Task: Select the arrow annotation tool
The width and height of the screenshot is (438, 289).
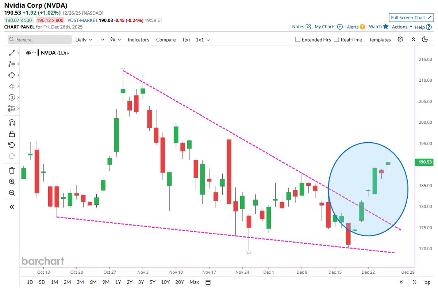Action: click(11, 86)
